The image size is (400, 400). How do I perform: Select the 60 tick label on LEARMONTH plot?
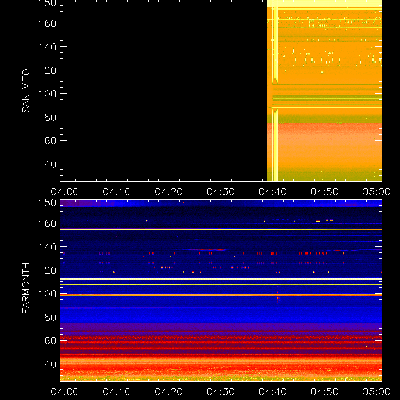tap(50, 341)
